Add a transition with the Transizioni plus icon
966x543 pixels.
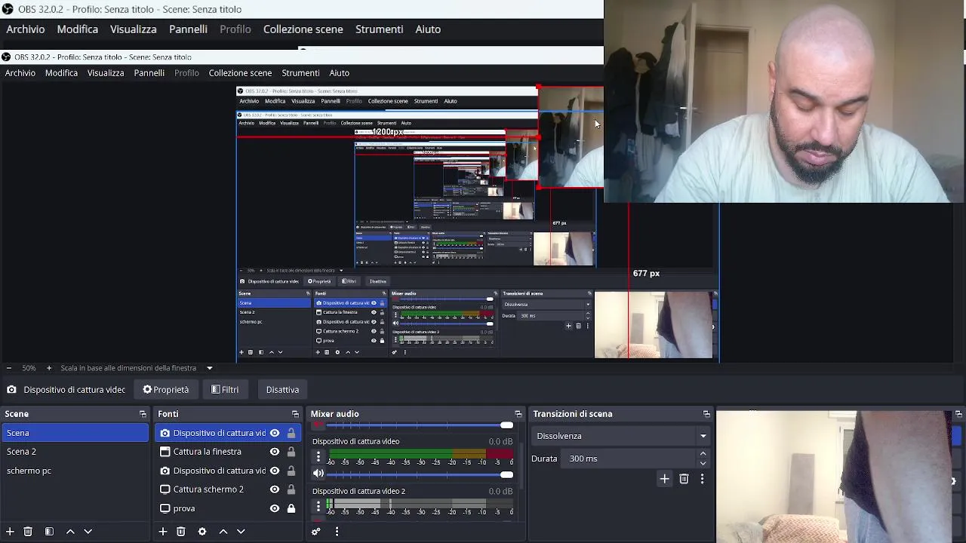[664, 479]
